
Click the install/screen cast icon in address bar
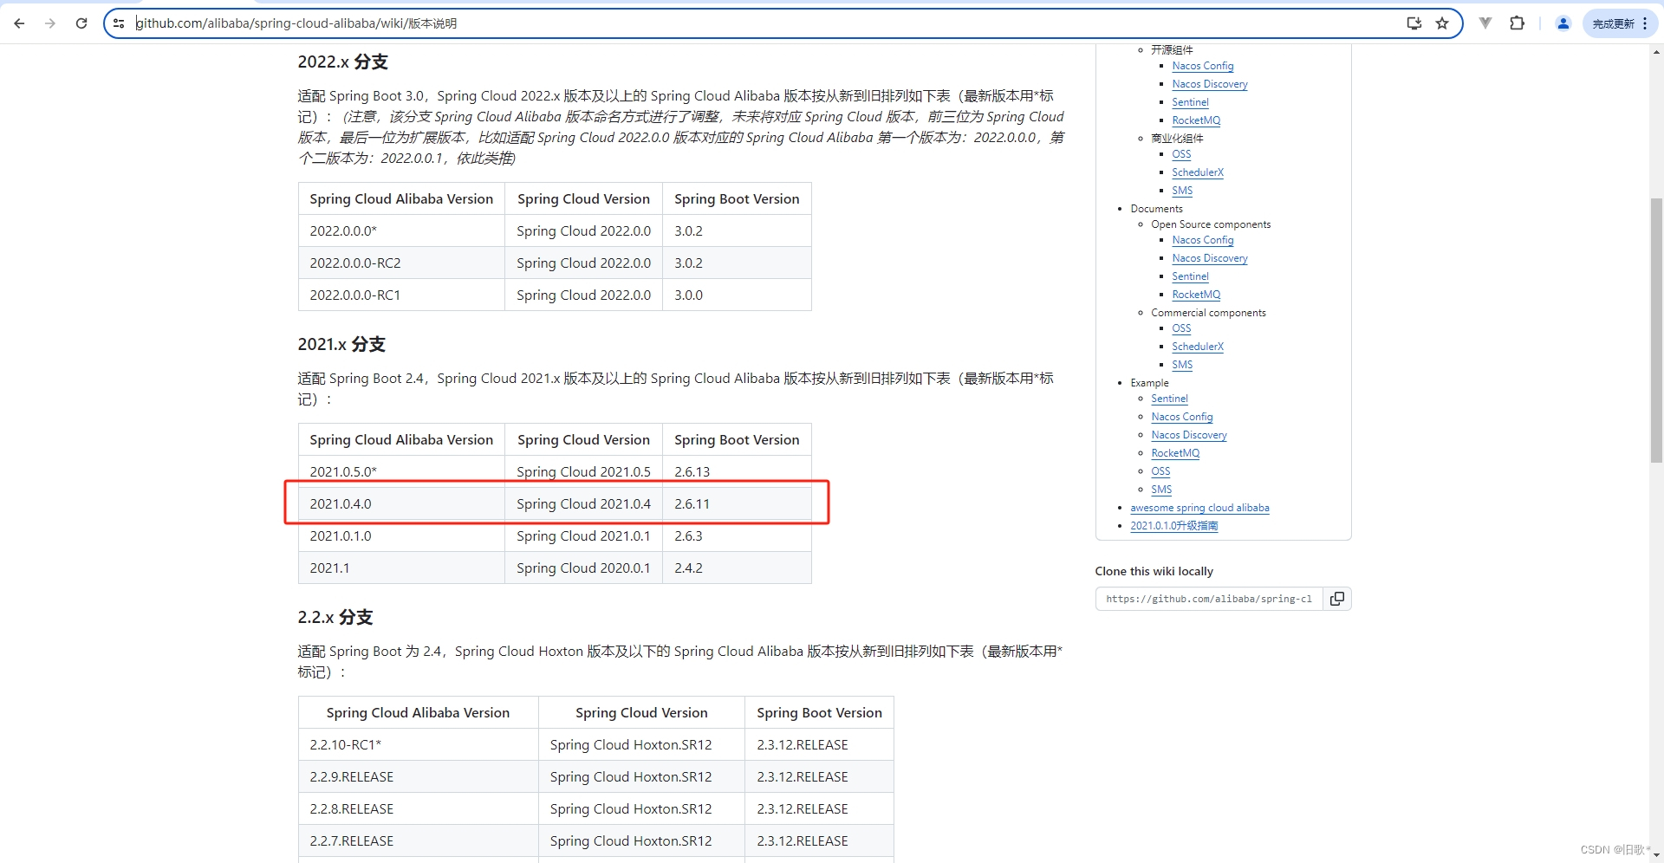click(1414, 23)
